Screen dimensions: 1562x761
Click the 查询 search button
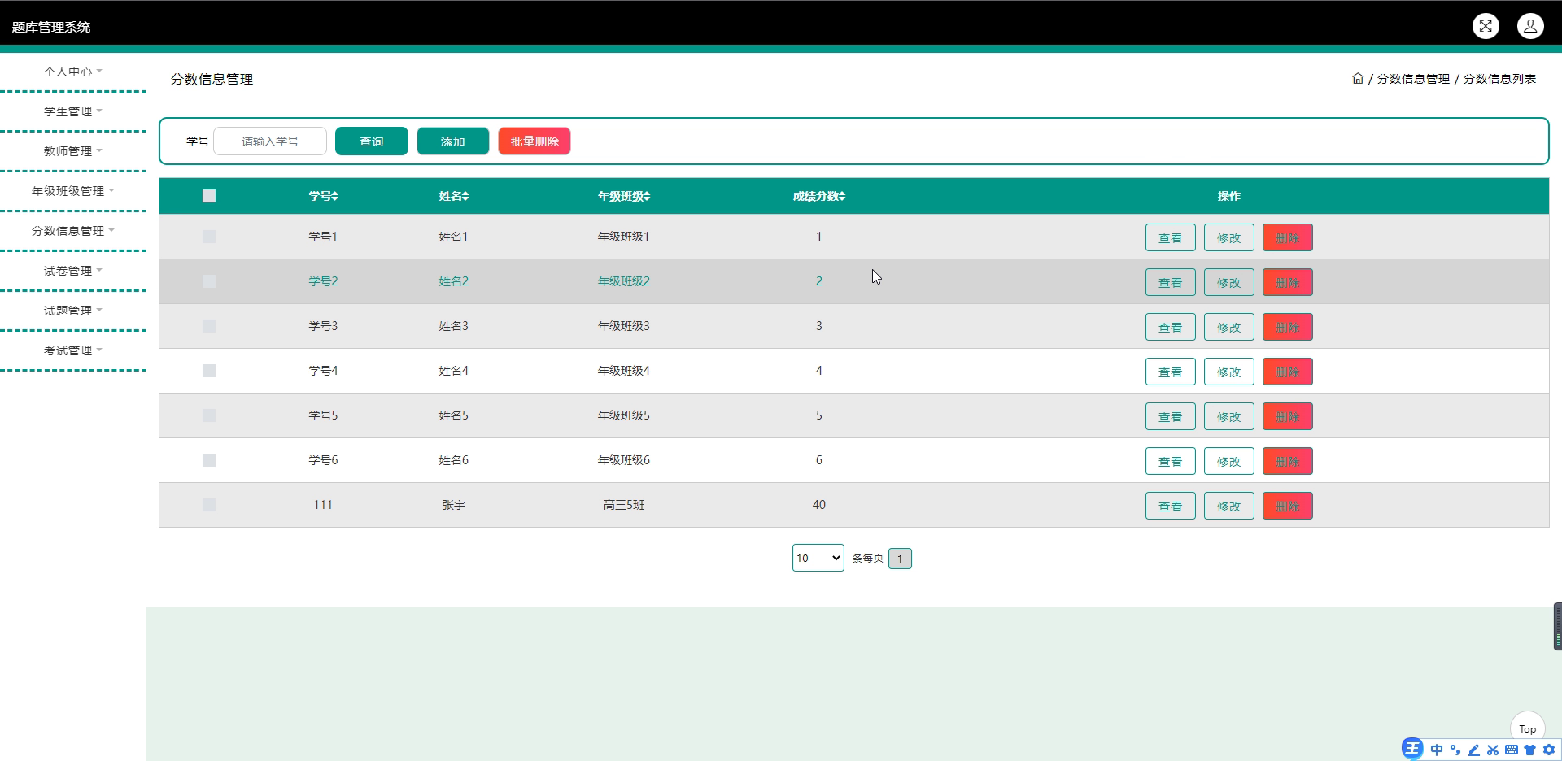(x=372, y=141)
